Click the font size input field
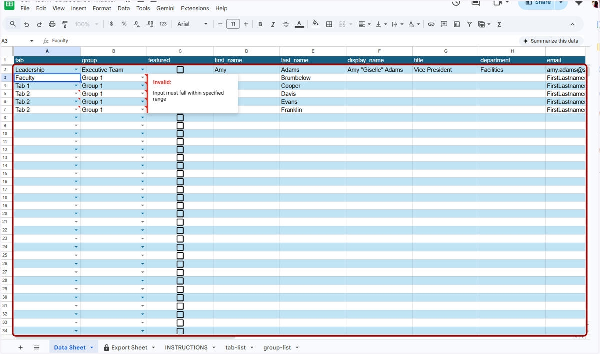The width and height of the screenshot is (600, 354). tap(233, 24)
